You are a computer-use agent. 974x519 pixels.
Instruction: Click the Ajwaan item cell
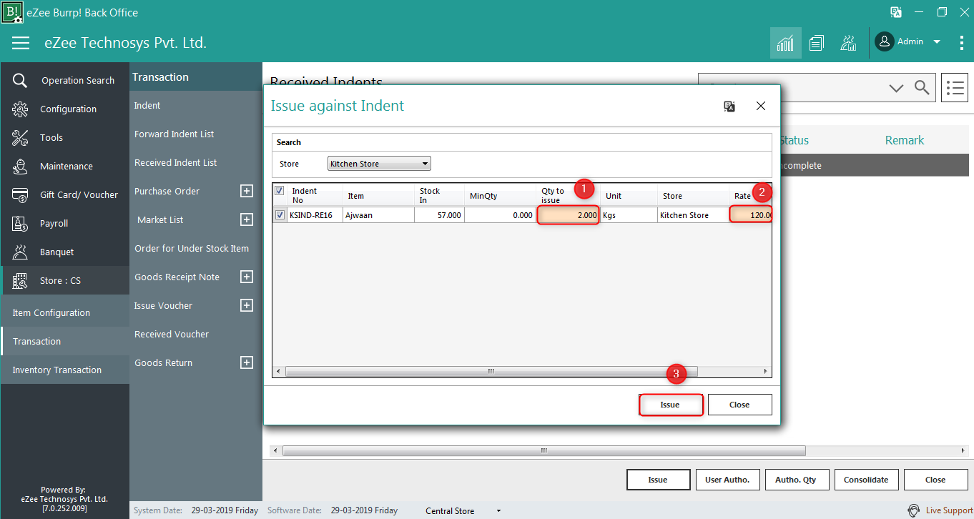click(379, 215)
